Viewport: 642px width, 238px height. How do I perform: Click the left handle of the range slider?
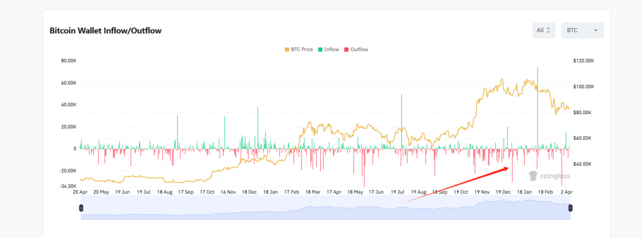tap(81, 208)
